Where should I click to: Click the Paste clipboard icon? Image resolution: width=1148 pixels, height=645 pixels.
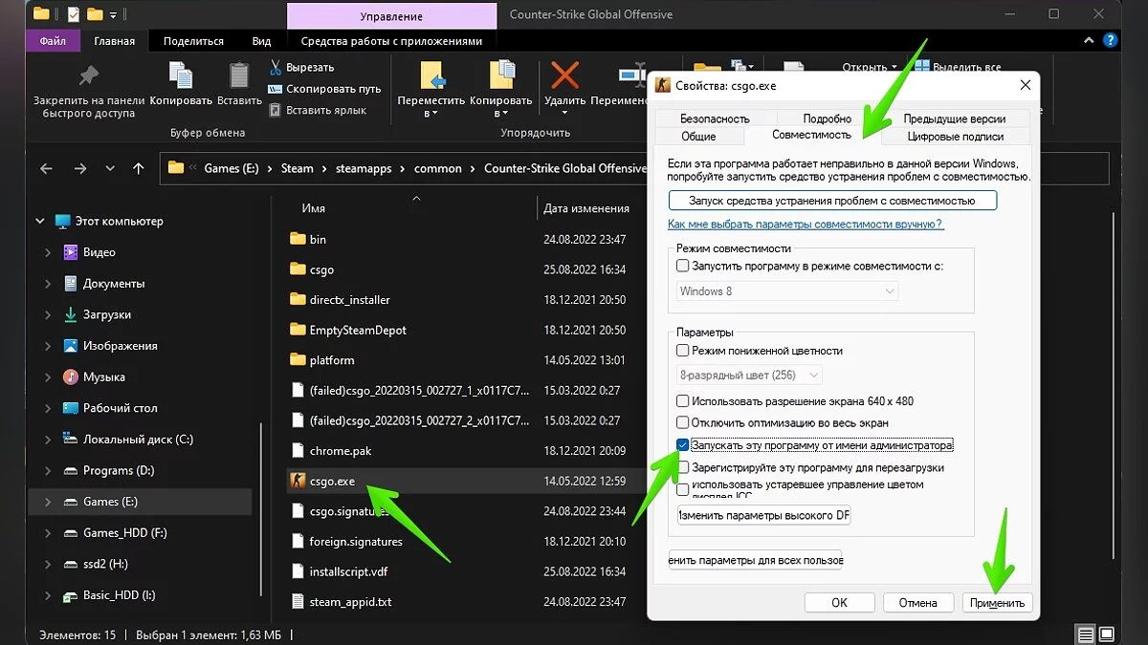click(x=239, y=76)
